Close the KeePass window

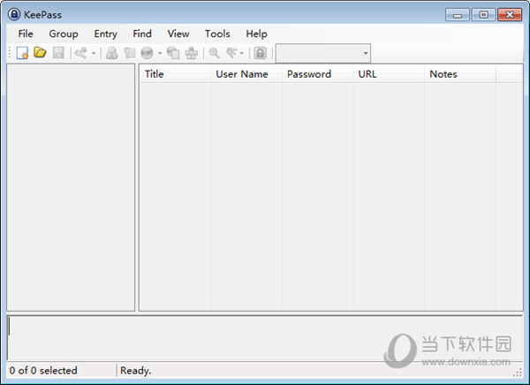(x=510, y=15)
